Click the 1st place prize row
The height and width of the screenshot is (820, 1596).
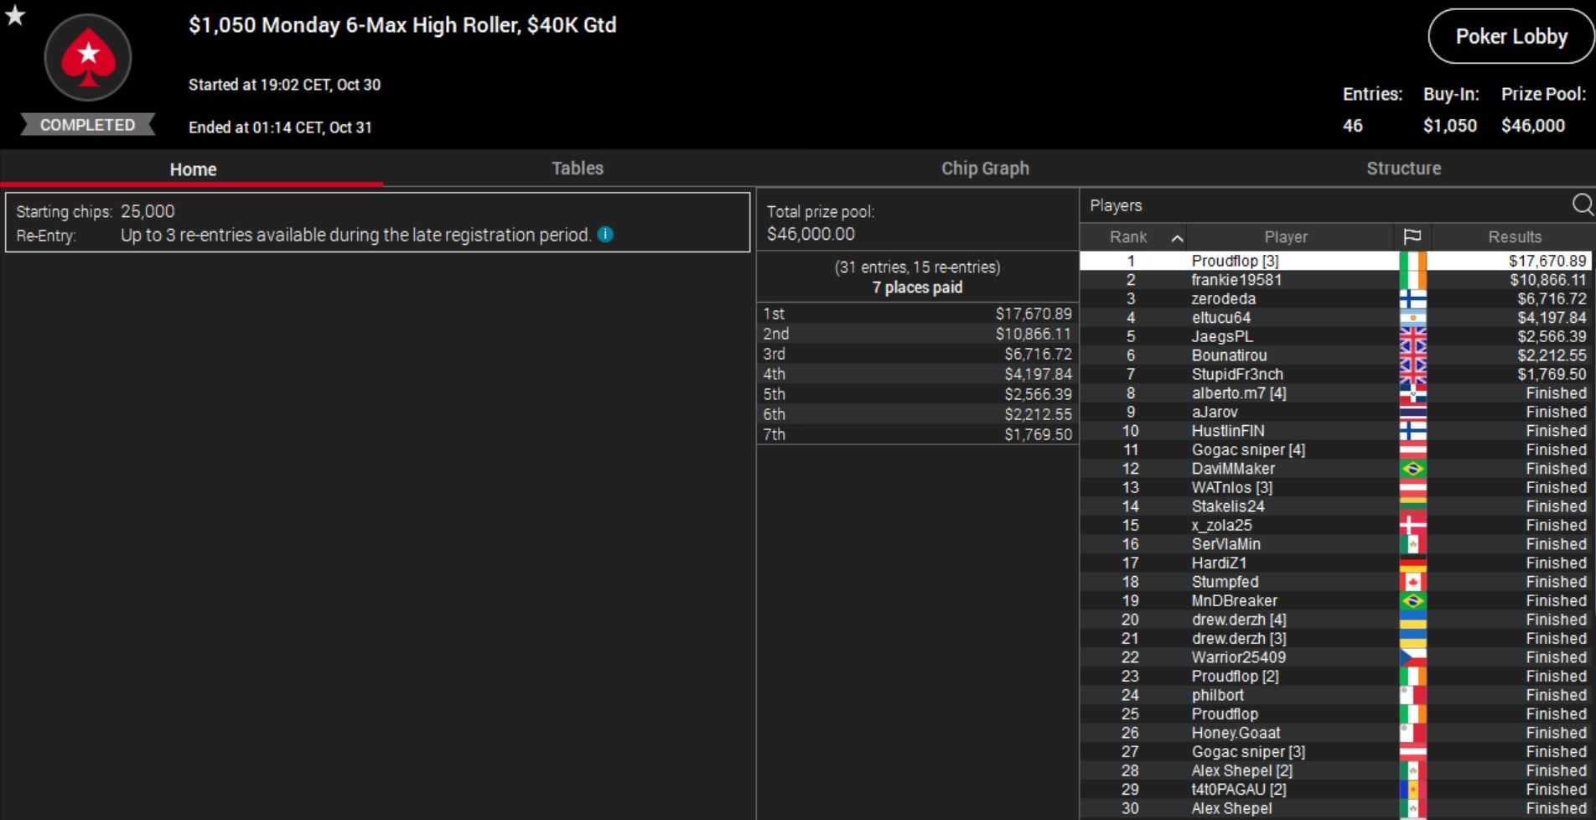(x=916, y=314)
